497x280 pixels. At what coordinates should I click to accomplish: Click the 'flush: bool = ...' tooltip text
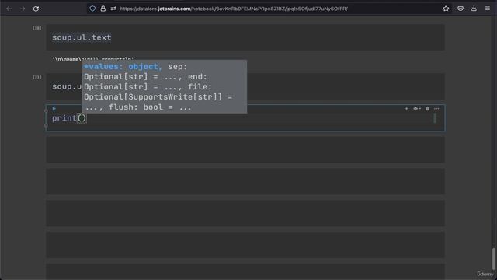point(150,107)
